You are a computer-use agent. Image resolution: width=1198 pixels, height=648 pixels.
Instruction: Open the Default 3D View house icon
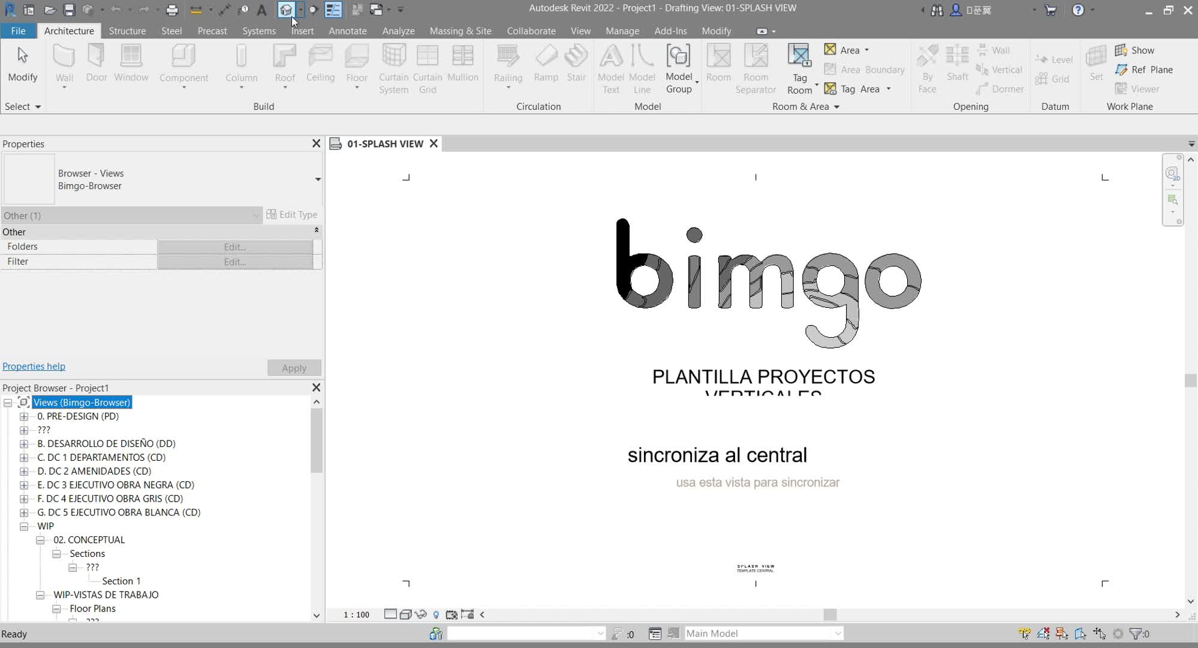286,10
